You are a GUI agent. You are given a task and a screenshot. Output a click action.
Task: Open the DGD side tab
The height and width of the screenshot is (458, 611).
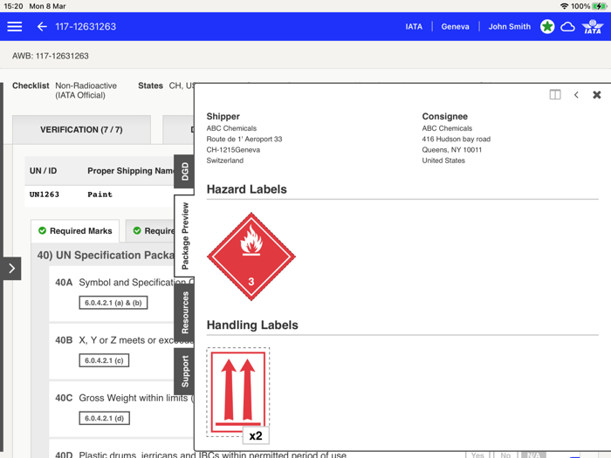pos(184,171)
